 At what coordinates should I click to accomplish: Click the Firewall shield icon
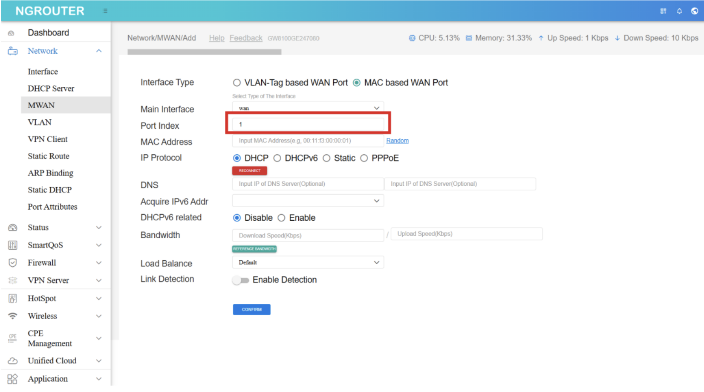point(13,263)
